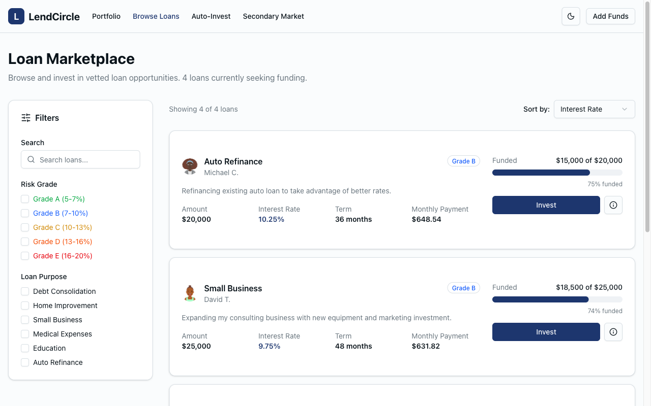The image size is (651, 406).
Task: Open the Secondary Market tab
Action: point(273,16)
